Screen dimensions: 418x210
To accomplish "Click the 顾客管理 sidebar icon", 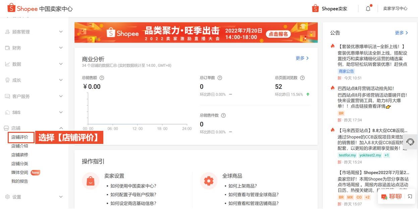I will point(7,32).
